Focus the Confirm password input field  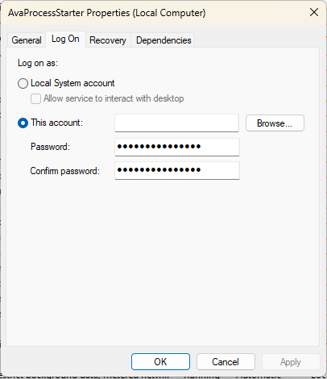pyautogui.click(x=177, y=170)
